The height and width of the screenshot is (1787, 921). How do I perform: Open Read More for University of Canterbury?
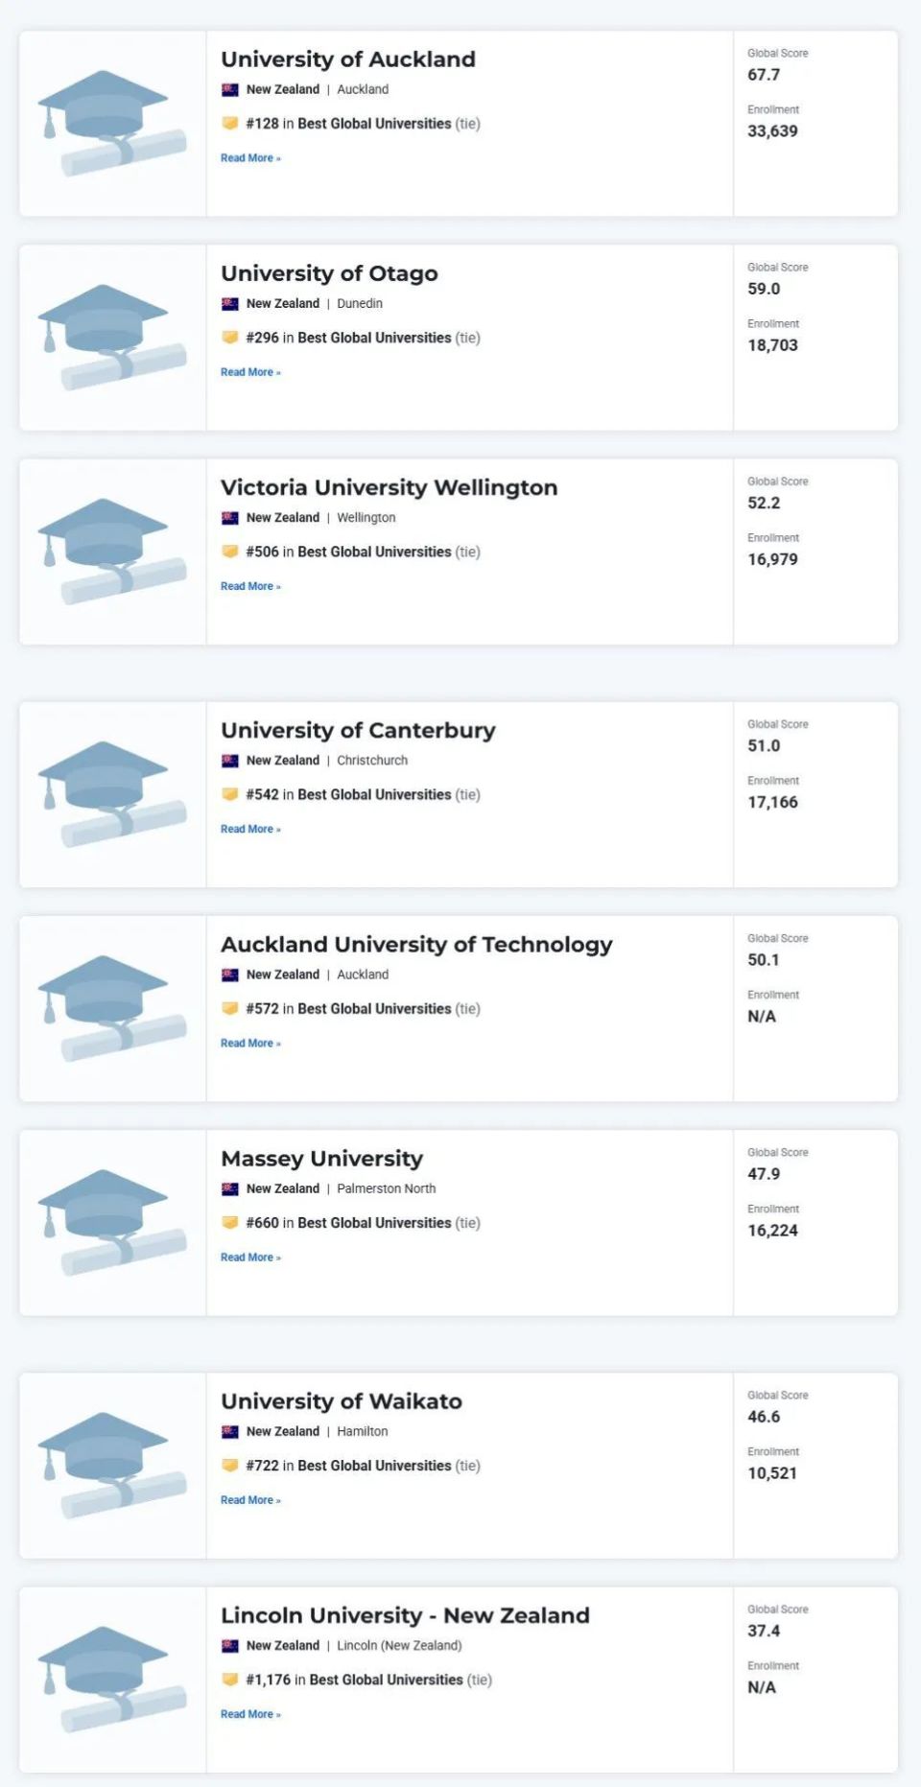coord(250,829)
